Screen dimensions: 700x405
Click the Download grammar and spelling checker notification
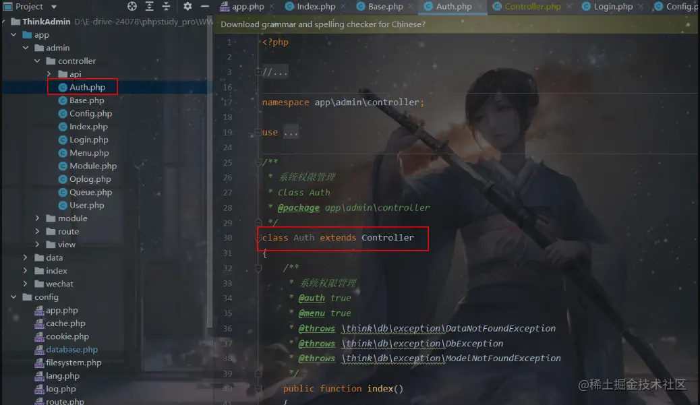tap(323, 24)
